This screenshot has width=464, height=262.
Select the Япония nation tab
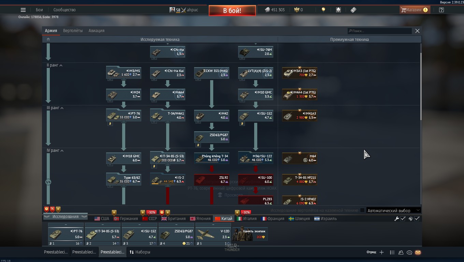200,219
